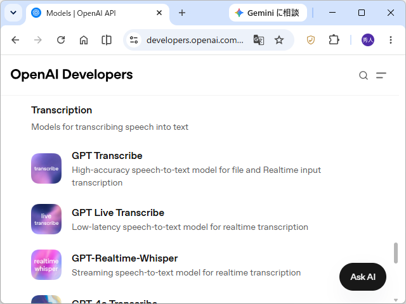Click the scrollbar down arrow
Viewport: 406px width, 304px height.
tap(395, 300)
